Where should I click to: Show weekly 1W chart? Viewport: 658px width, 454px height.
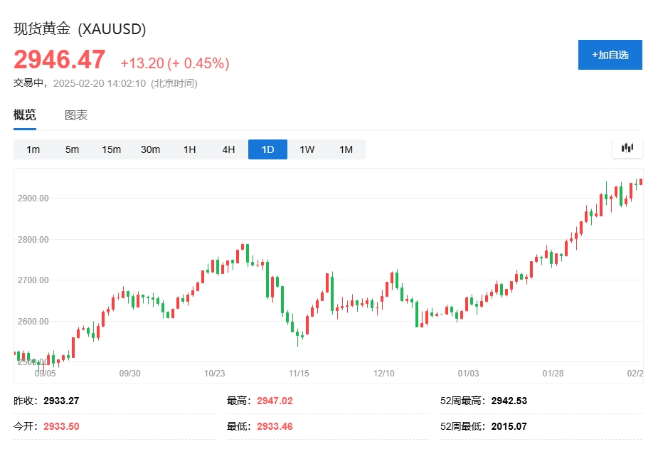pos(307,149)
